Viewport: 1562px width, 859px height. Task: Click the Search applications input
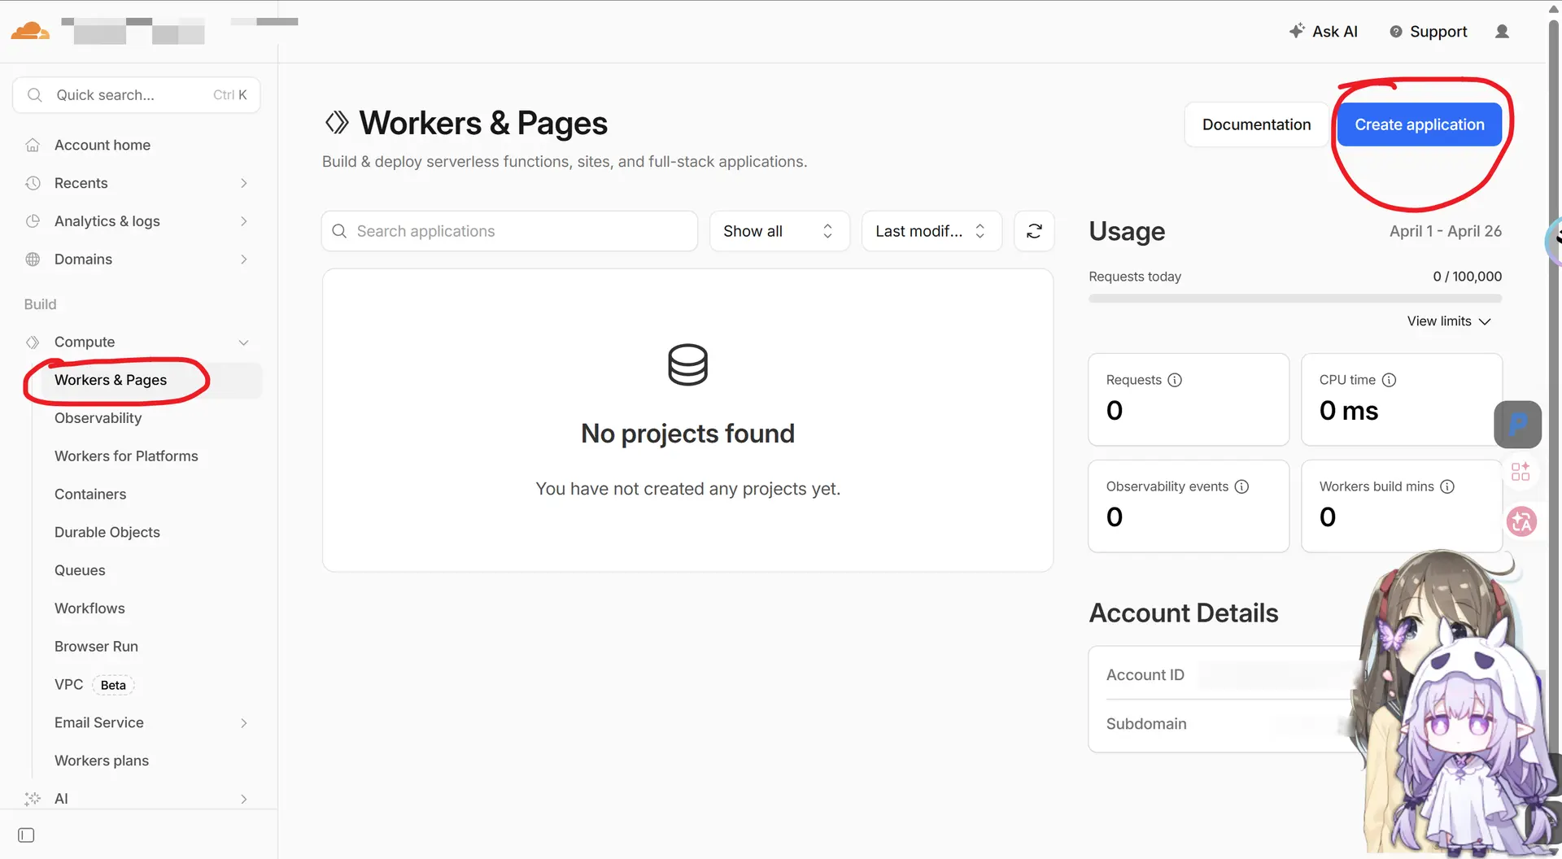tap(510, 231)
